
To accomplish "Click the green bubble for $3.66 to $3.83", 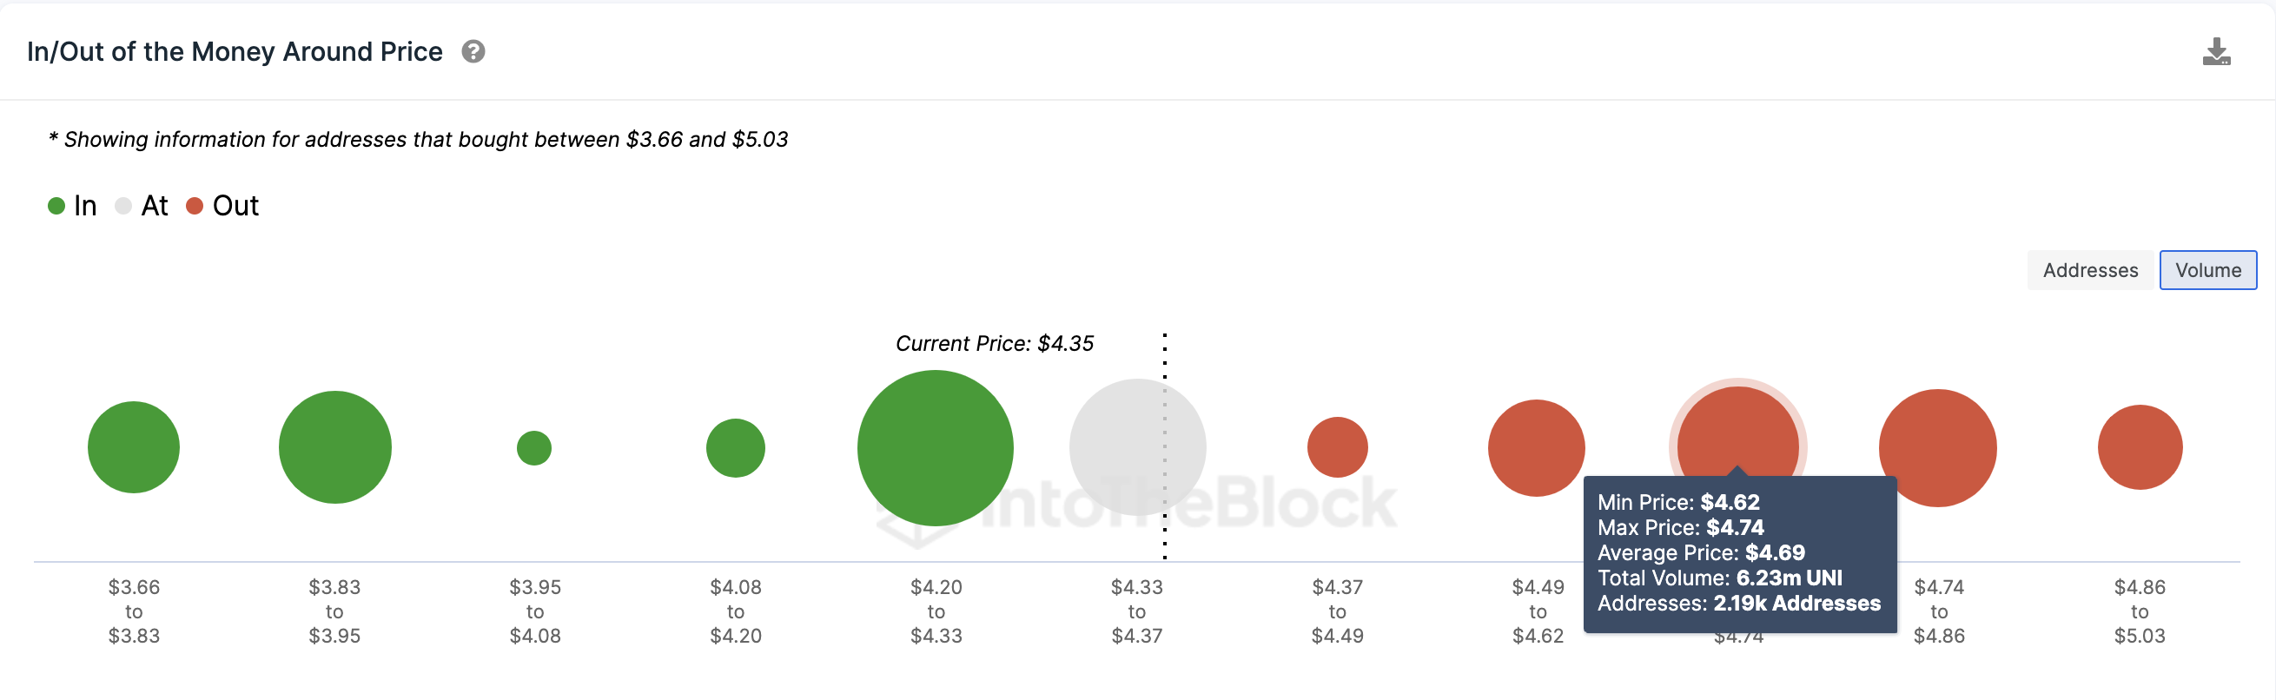I will (134, 447).
